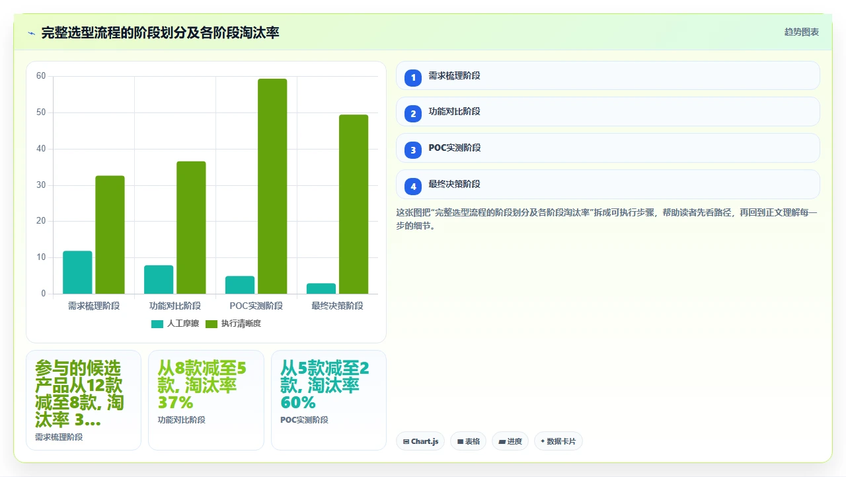The height and width of the screenshot is (477, 846).
Task: Click 功能对比阶段 caption under 37% card
Action: [x=182, y=419]
